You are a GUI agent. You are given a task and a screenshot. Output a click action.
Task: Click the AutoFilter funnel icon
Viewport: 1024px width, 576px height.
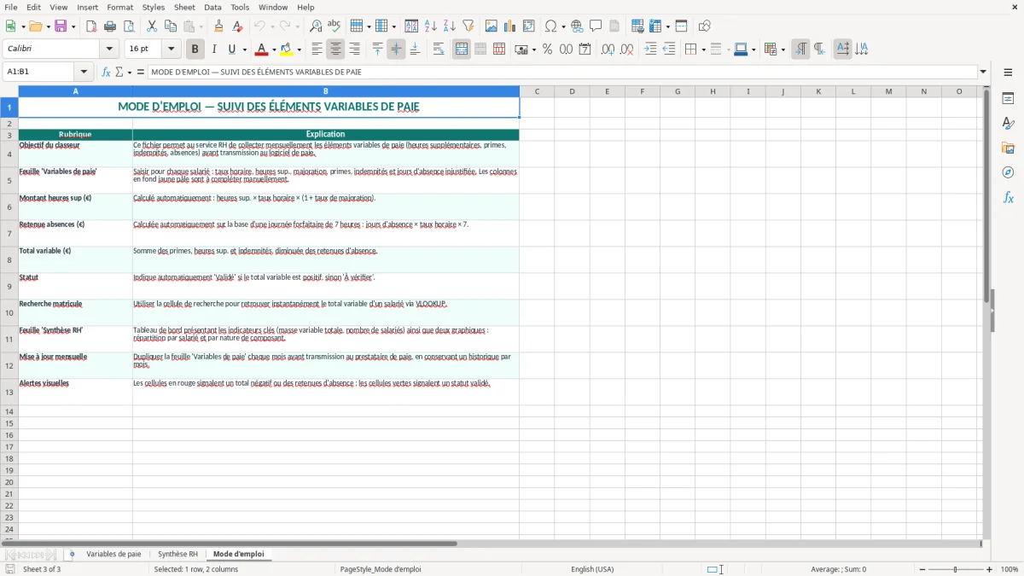(468, 26)
